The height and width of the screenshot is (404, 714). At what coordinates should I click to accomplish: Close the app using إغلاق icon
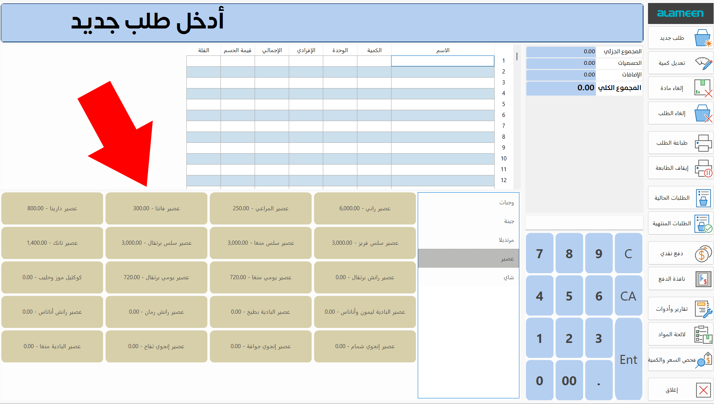[x=703, y=389]
